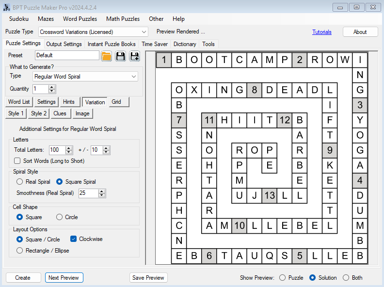Go to the Clues settings section
Image resolution: width=384 pixels, height=287 pixels.
click(60, 113)
